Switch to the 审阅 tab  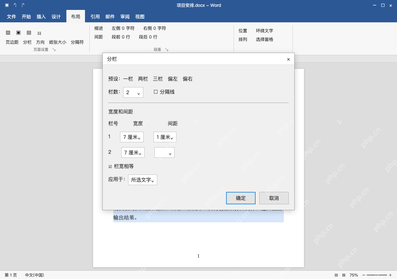(125, 16)
